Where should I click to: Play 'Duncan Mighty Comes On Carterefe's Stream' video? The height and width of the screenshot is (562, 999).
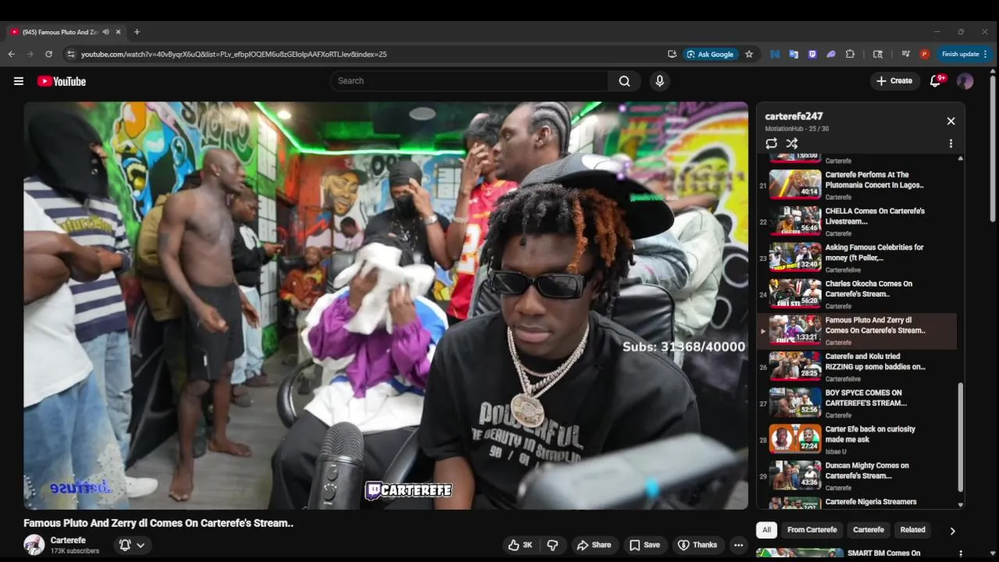tap(857, 476)
